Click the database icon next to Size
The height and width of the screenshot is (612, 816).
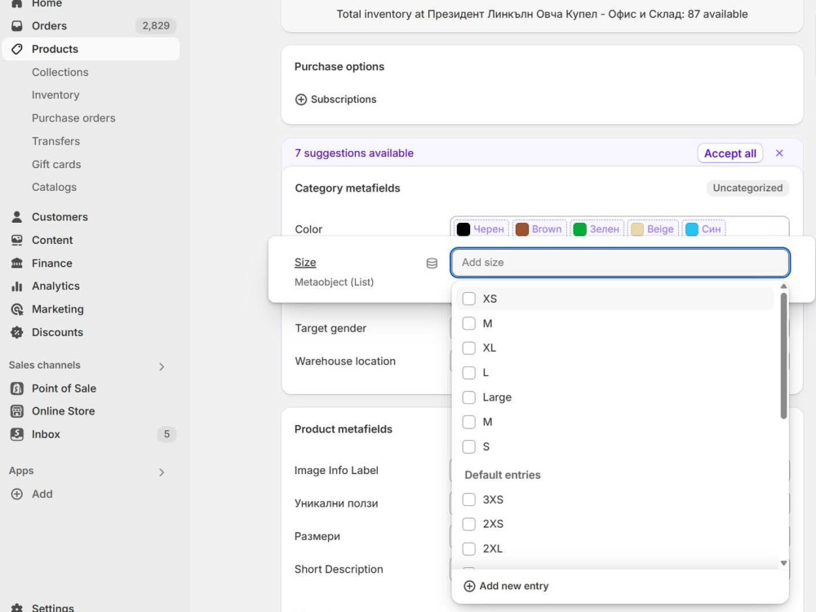point(432,264)
